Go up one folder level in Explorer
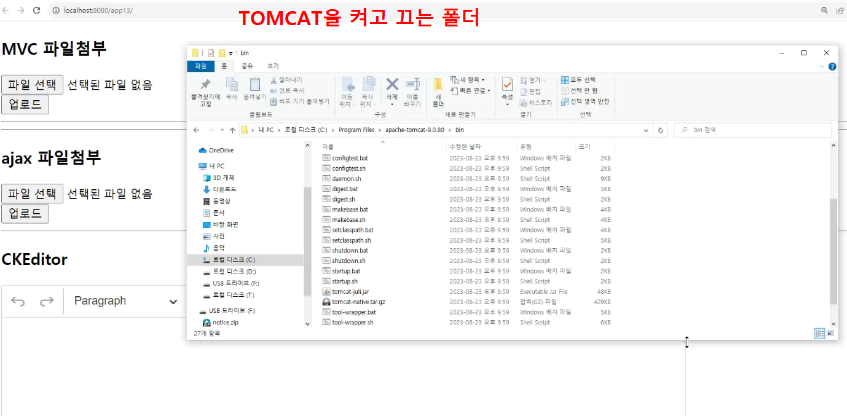 [x=232, y=130]
